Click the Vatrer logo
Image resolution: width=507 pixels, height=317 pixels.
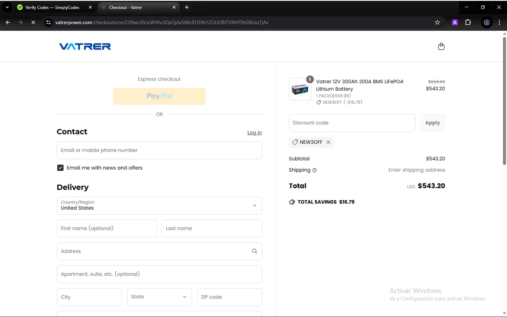pyautogui.click(x=85, y=46)
